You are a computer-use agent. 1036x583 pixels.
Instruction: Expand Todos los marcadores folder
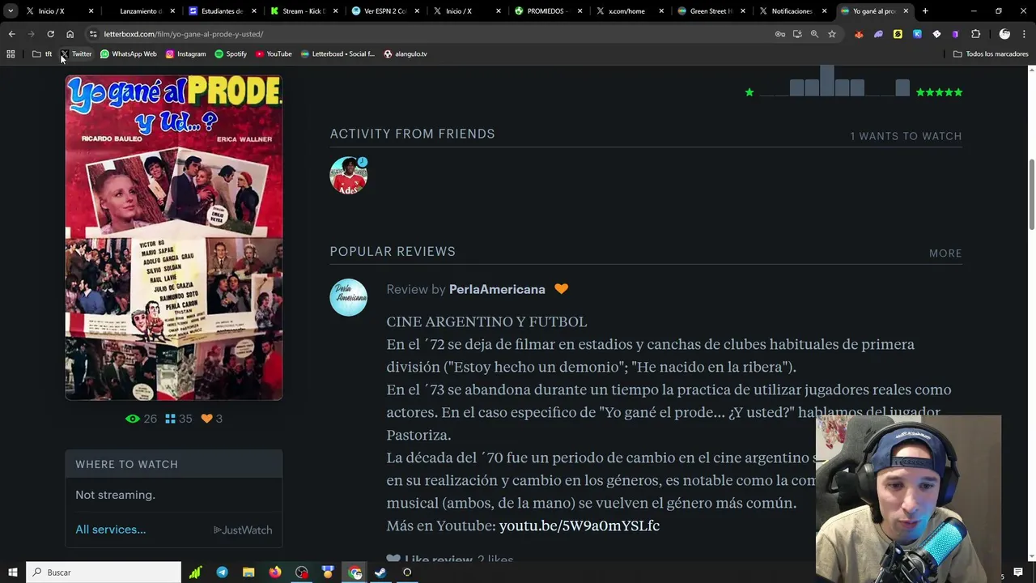pyautogui.click(x=991, y=54)
